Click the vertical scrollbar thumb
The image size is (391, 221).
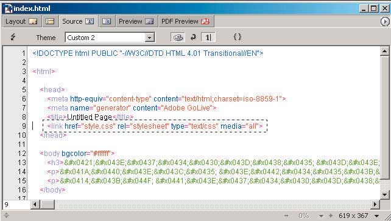pyautogui.click(x=384, y=117)
